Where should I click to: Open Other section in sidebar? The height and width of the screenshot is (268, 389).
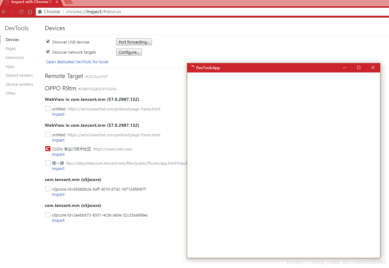[11, 93]
